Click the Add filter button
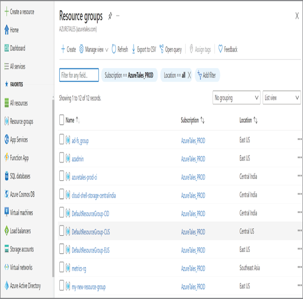303x299 pixels. 207,75
